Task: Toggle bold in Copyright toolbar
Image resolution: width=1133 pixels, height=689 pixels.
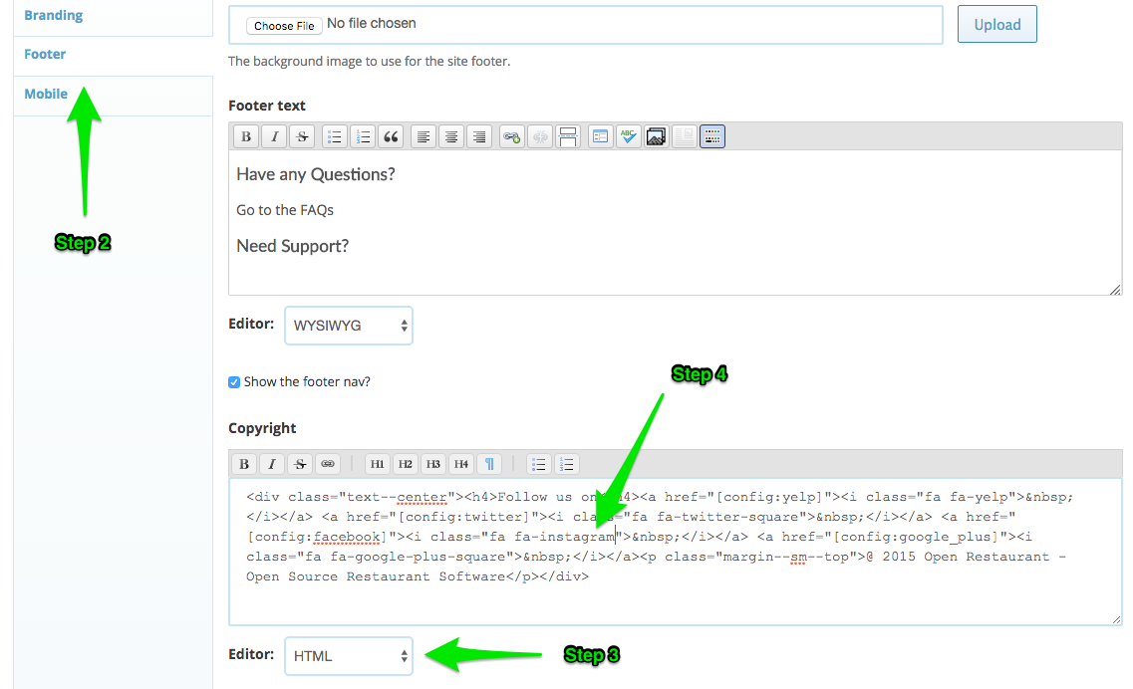Action: [244, 464]
